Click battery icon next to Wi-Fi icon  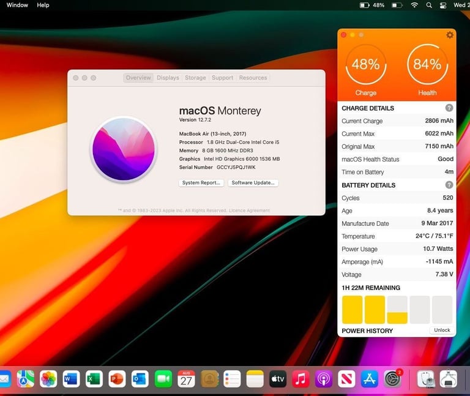(397, 5)
